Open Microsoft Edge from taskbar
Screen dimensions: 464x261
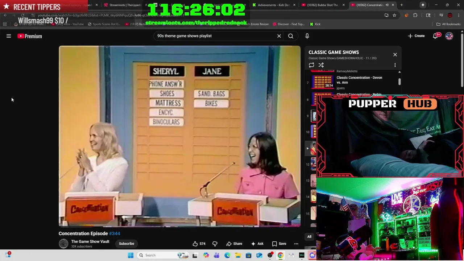tap(227, 255)
